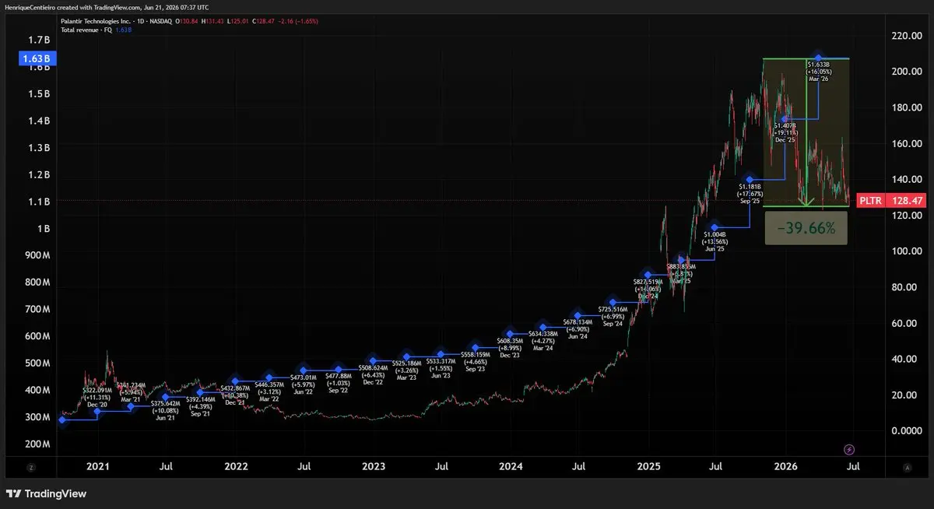Click the Mar '26 revenue diamond marker
934x509 pixels.
tap(818, 58)
